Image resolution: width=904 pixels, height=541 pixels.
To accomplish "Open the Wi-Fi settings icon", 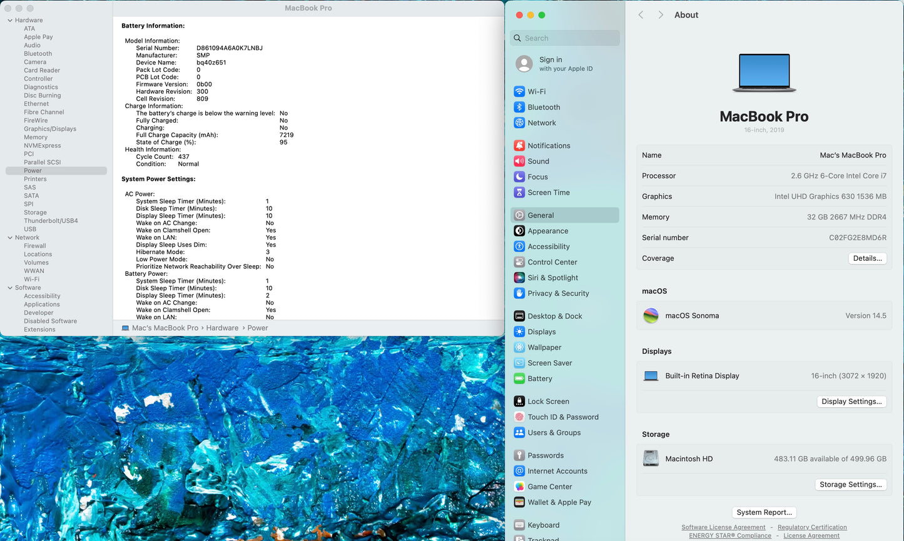I will (519, 91).
